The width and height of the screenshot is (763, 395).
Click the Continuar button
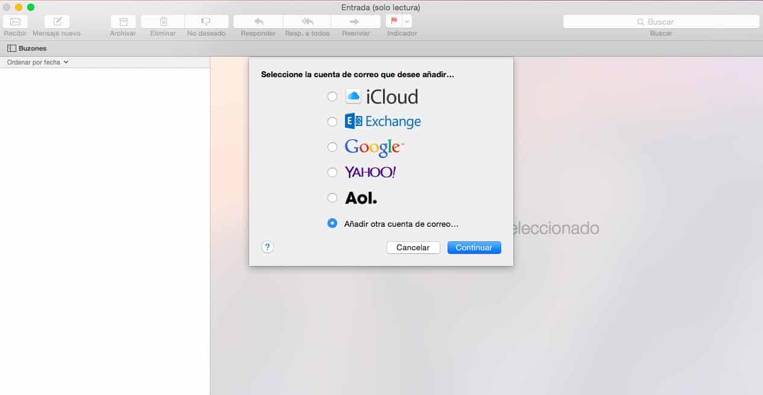[x=474, y=248]
